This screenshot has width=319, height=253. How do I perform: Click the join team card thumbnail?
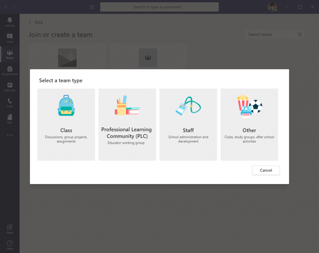pos(148,58)
